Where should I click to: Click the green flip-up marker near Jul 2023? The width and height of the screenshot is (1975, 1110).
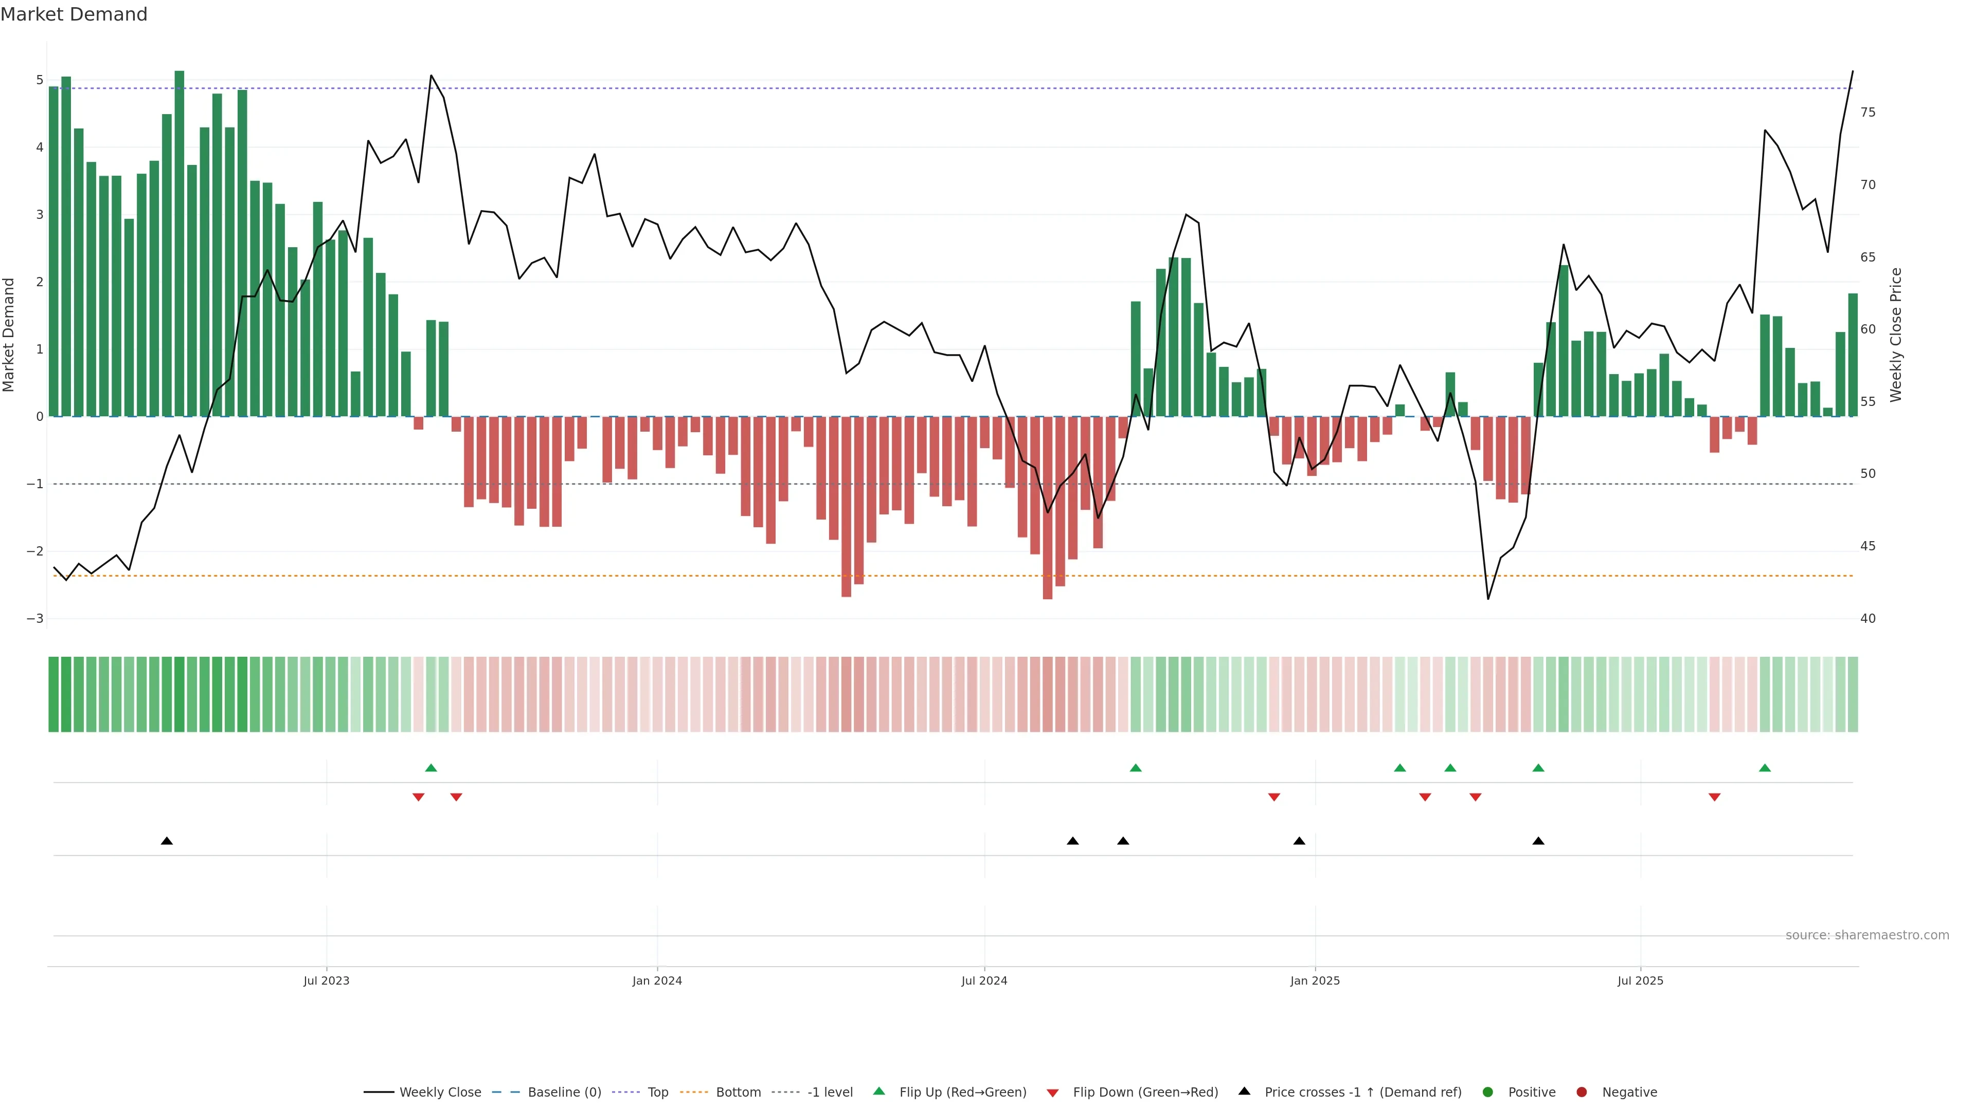tap(431, 768)
